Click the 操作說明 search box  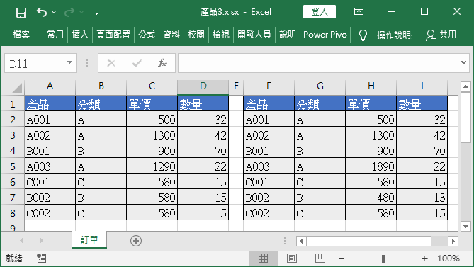(394, 35)
